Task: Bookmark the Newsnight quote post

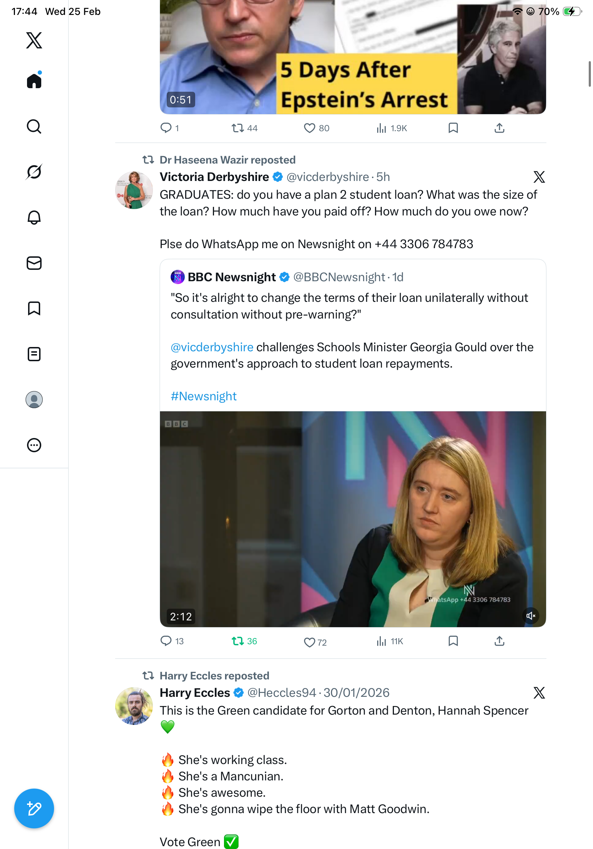Action: point(453,641)
